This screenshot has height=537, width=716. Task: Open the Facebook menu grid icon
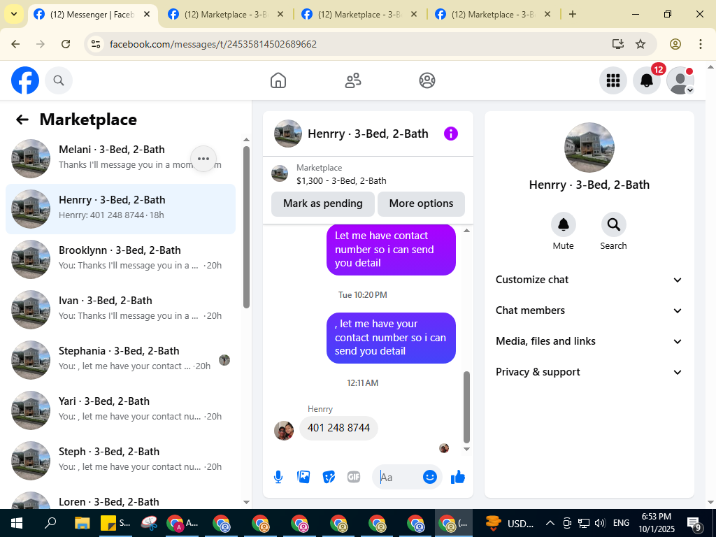click(613, 80)
